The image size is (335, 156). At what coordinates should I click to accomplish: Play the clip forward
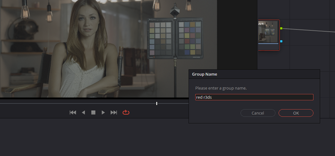tap(103, 112)
